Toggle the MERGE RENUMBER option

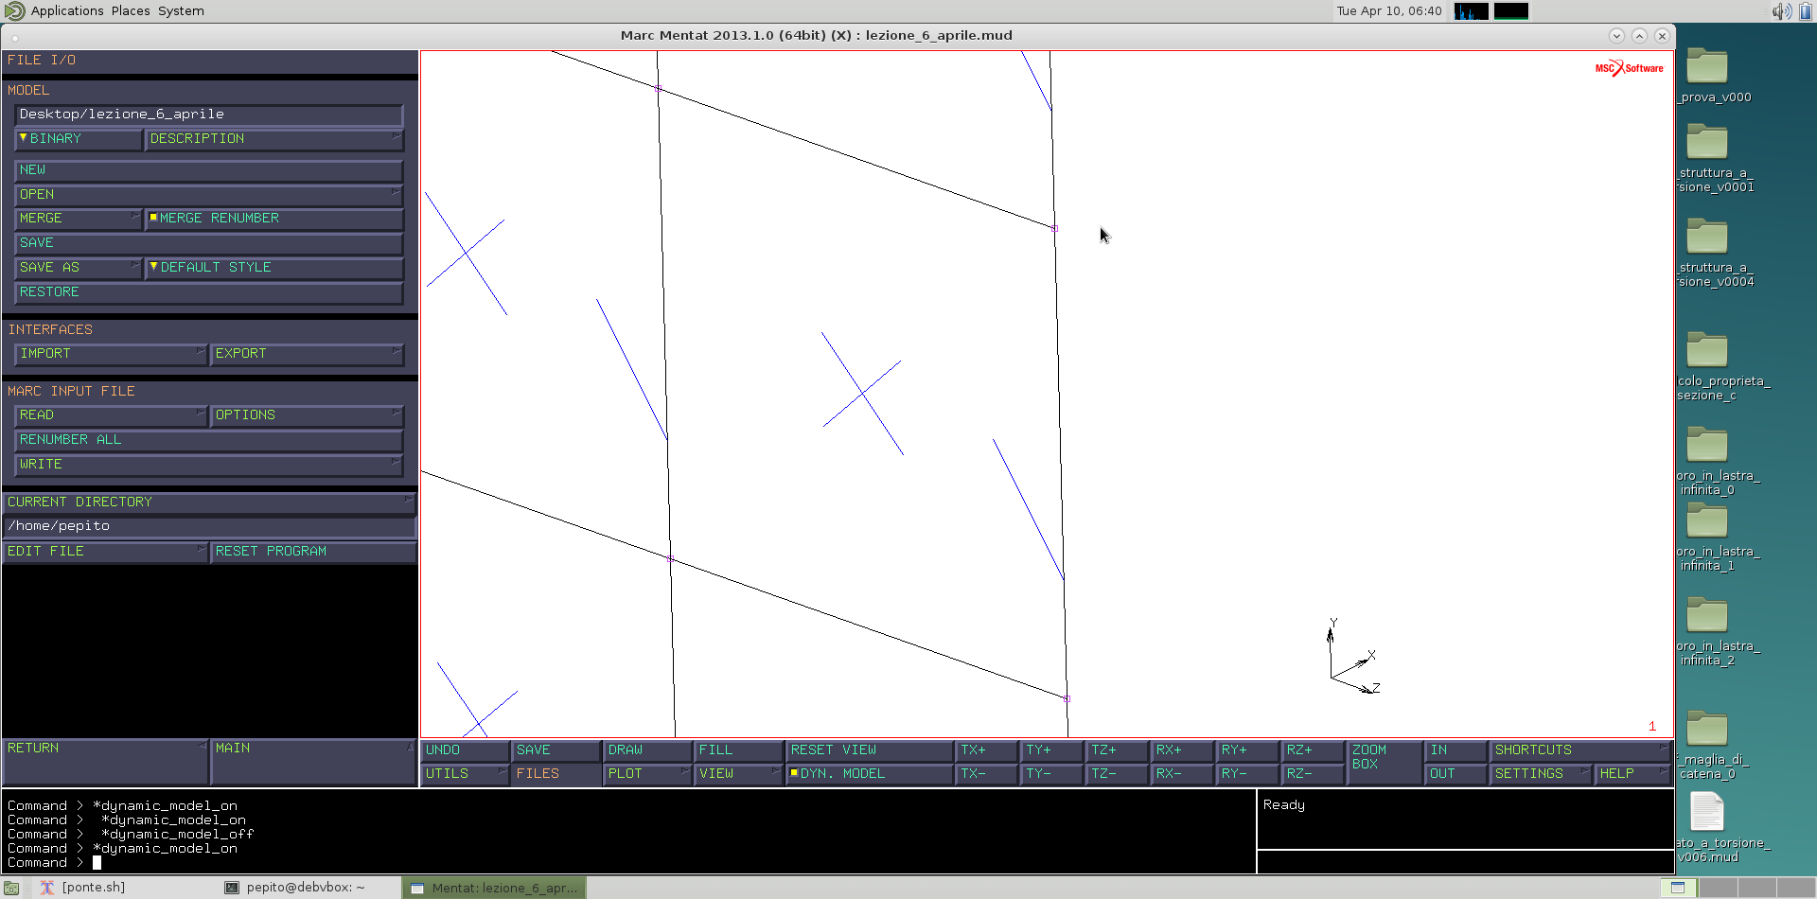[274, 219]
